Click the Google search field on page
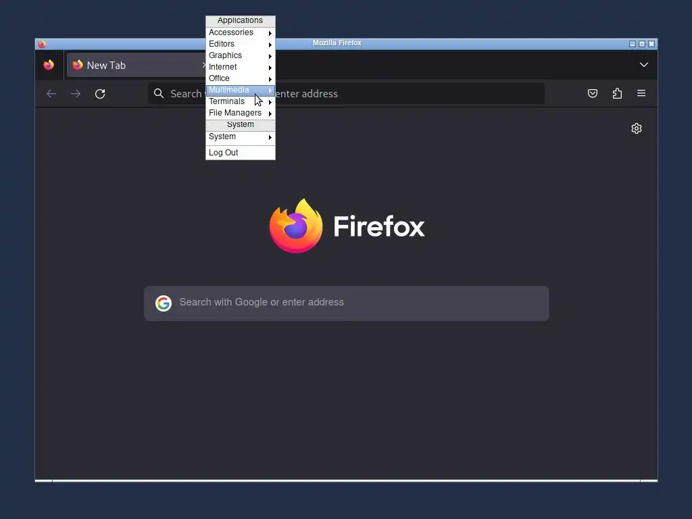Image resolution: width=692 pixels, height=519 pixels. (347, 303)
